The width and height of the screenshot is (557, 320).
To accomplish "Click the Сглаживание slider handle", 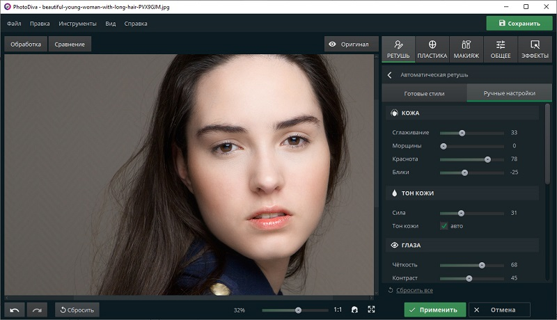I will click(462, 132).
